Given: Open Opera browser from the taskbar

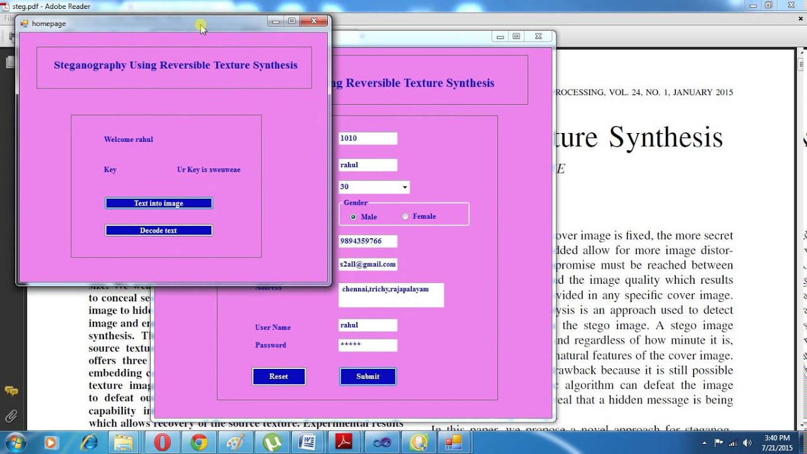Looking at the screenshot, I should click(162, 443).
